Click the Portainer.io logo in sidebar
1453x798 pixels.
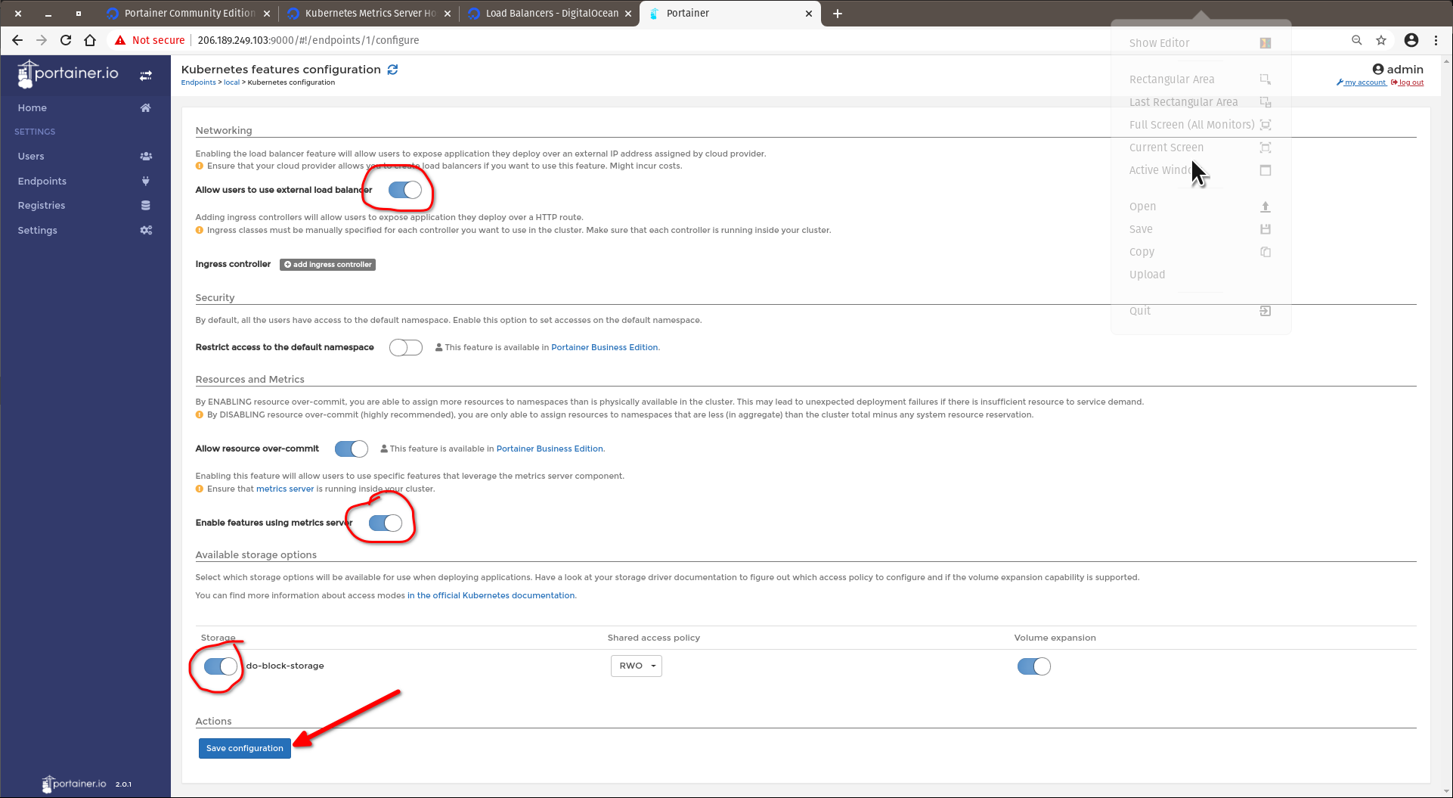(x=68, y=74)
